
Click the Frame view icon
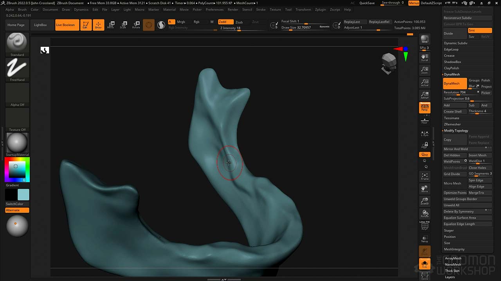click(424, 176)
